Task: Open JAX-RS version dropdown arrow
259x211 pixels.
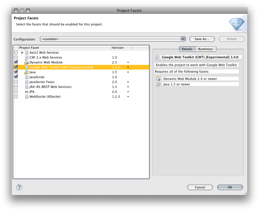Action: tap(128, 87)
